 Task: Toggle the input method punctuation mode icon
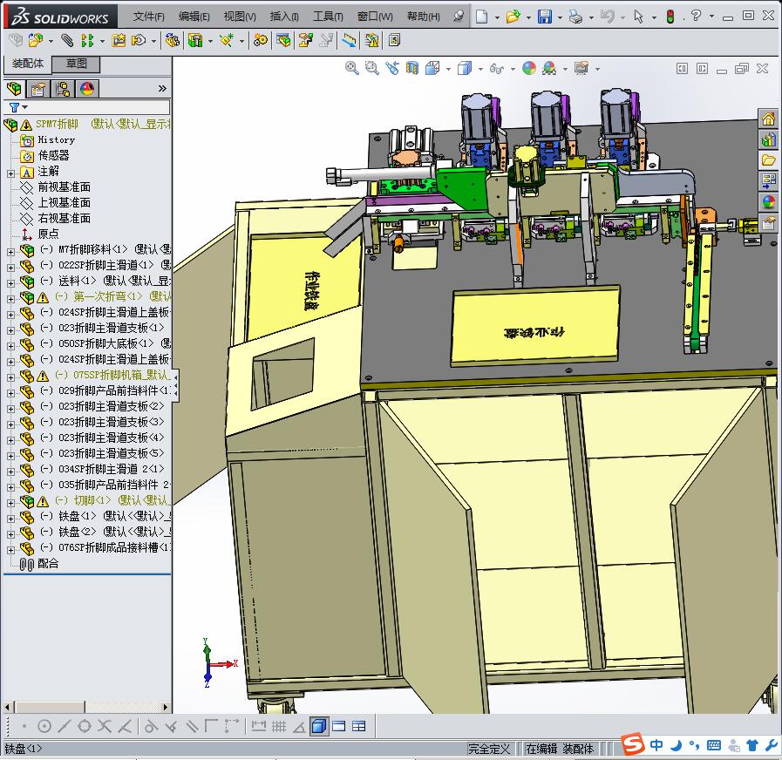694,745
